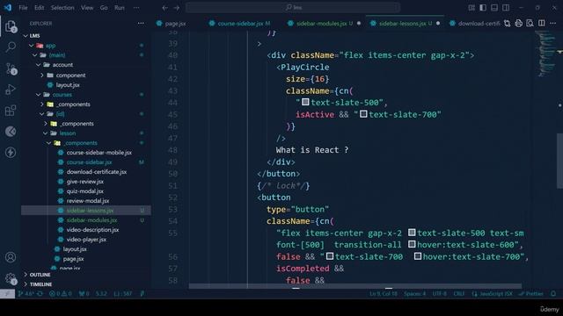This screenshot has width=563, height=316.
Task: Click the notifications bell in status bar
Action: 553,293
